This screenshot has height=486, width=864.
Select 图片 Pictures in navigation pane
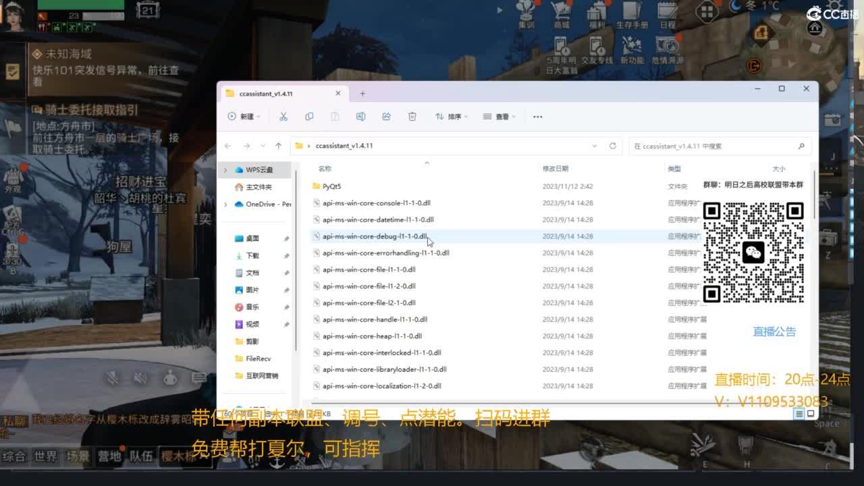252,290
